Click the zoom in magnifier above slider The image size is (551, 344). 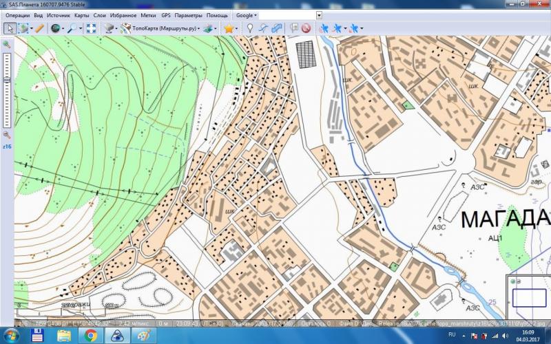click(7, 45)
